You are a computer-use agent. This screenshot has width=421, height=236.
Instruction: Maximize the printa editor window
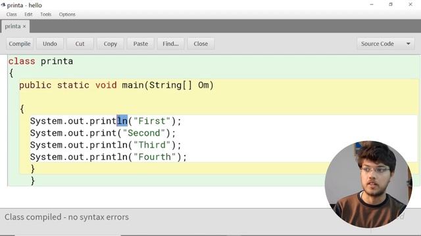(391, 5)
